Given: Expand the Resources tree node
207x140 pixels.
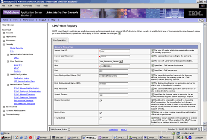Looking at the screenshot, I should tap(4, 41).
